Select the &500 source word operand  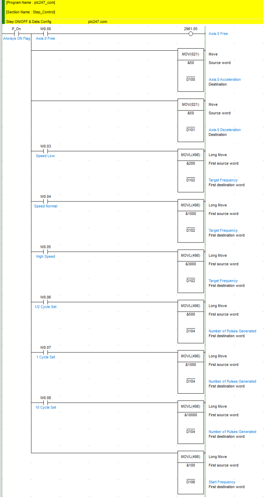190,314
